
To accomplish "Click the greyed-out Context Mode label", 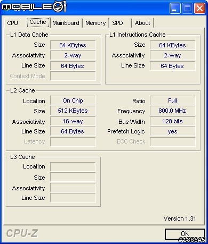I will click(x=28, y=76).
